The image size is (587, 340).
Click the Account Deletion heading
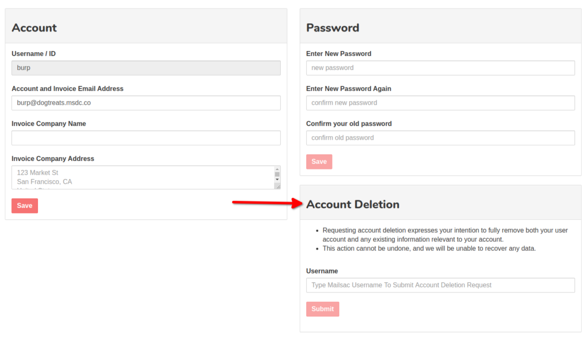353,204
